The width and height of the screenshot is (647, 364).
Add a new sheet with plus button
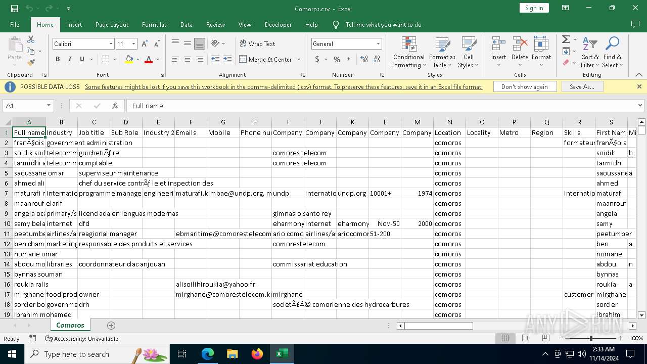(x=111, y=326)
